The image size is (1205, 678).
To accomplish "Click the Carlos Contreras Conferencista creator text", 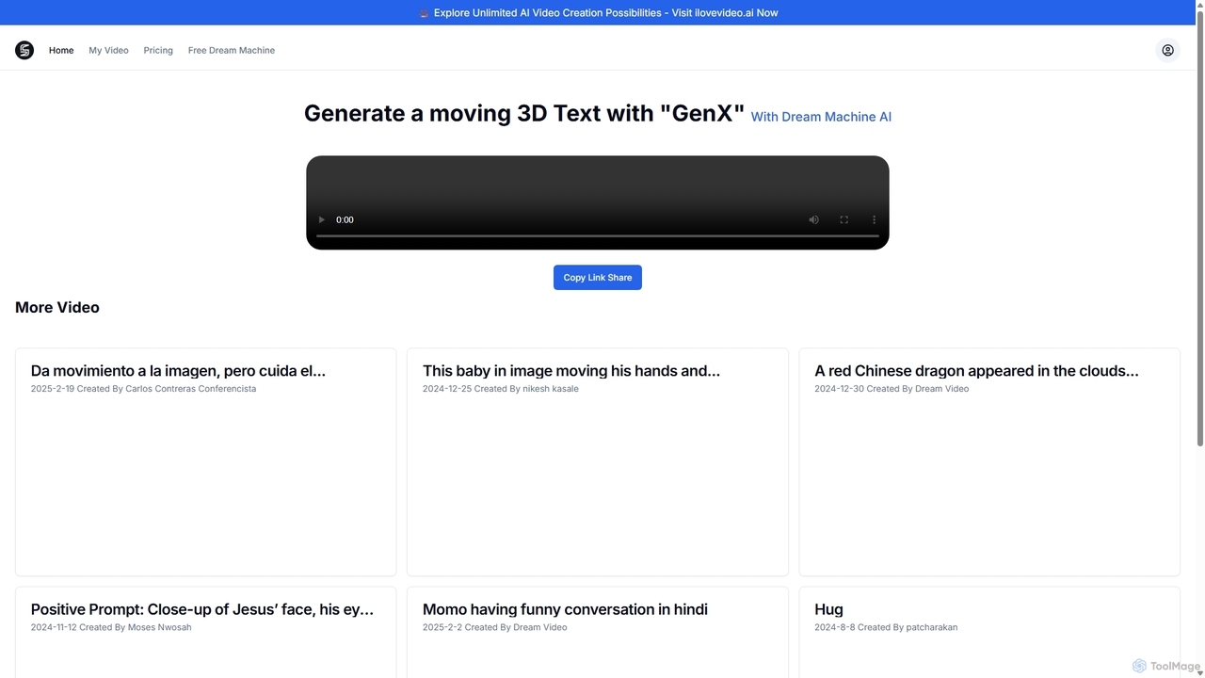I will click(x=190, y=388).
